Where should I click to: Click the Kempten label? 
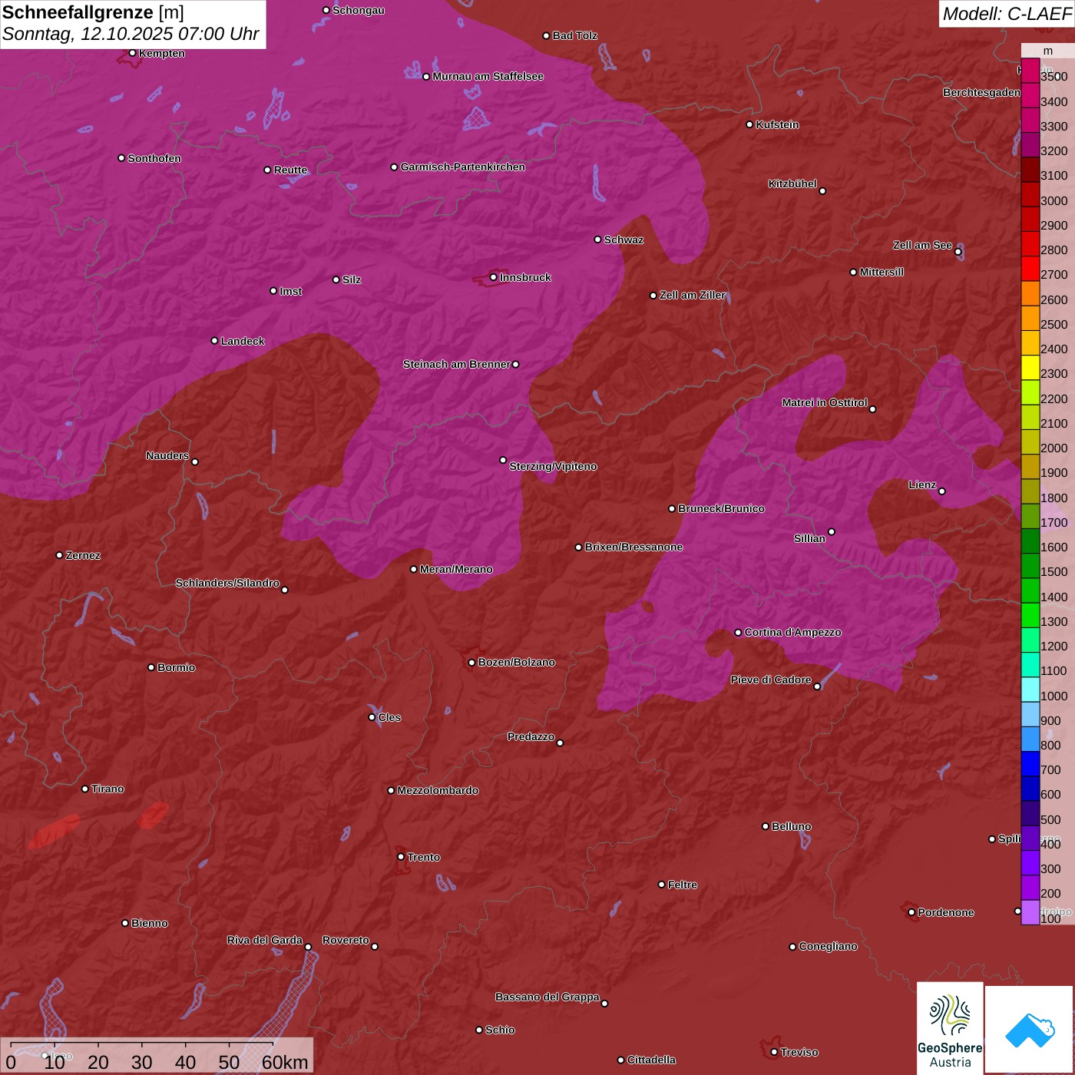click(x=162, y=54)
